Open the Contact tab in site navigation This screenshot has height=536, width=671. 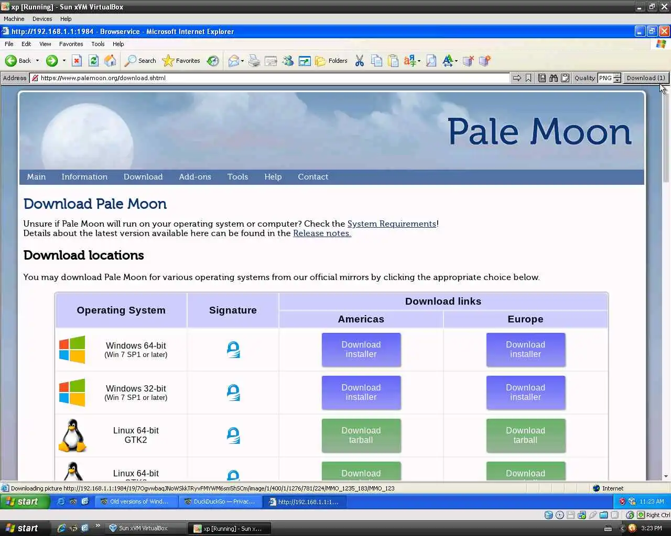pyautogui.click(x=313, y=177)
